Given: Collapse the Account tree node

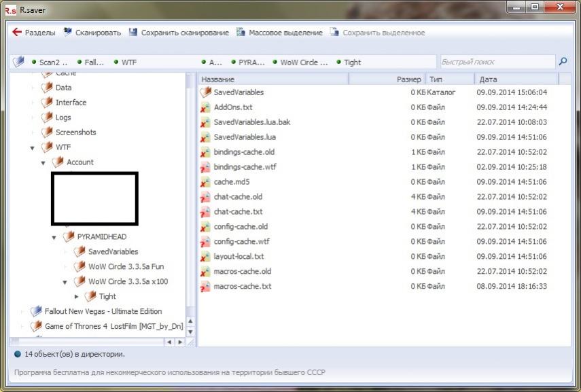Looking at the screenshot, I should [x=43, y=162].
